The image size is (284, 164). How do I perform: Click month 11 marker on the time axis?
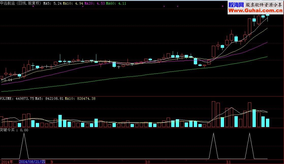[229, 162]
